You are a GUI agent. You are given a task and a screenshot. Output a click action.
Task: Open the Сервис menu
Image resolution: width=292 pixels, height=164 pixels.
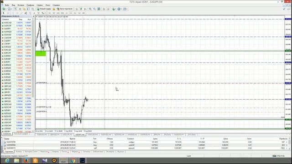(x=40, y=5)
